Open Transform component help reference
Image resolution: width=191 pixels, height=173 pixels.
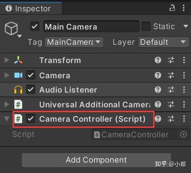(x=158, y=60)
